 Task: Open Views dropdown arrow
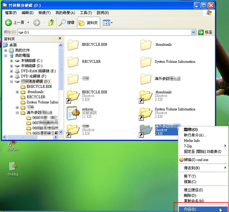[x=112, y=23]
